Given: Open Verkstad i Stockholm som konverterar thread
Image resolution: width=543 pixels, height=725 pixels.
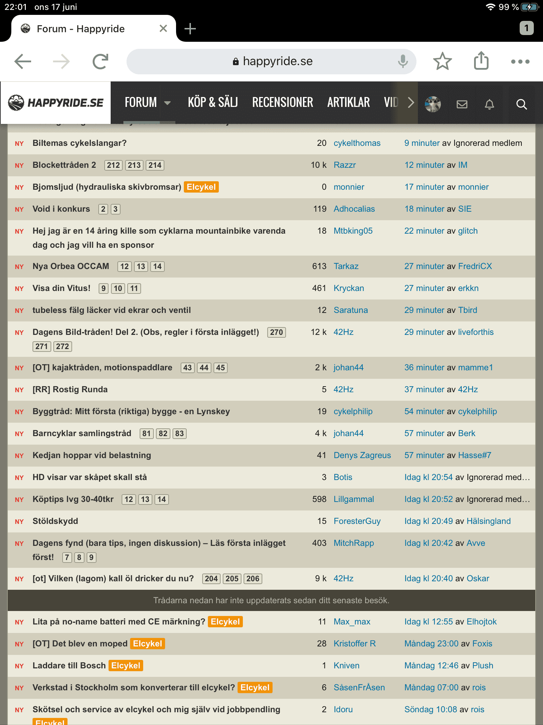Looking at the screenshot, I should point(134,687).
